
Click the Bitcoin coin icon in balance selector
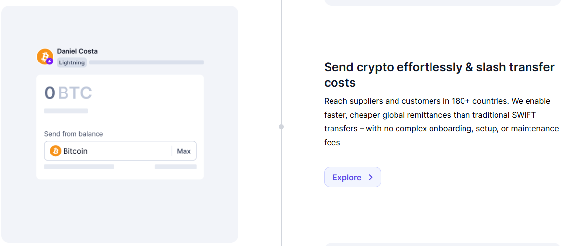click(x=55, y=151)
